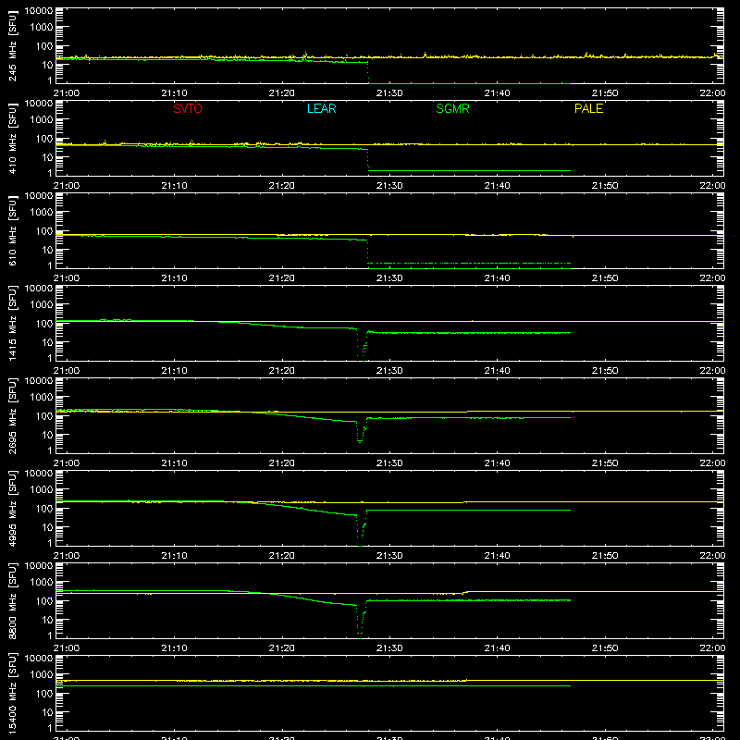740x740 pixels.
Task: Click 21:40 time label of 410 MHz panel
Action: click(497, 186)
